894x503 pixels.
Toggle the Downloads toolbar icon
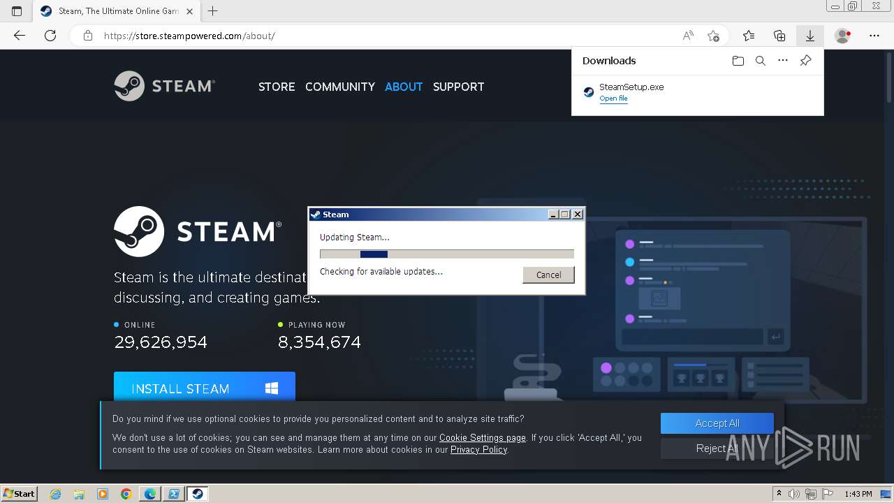(810, 36)
